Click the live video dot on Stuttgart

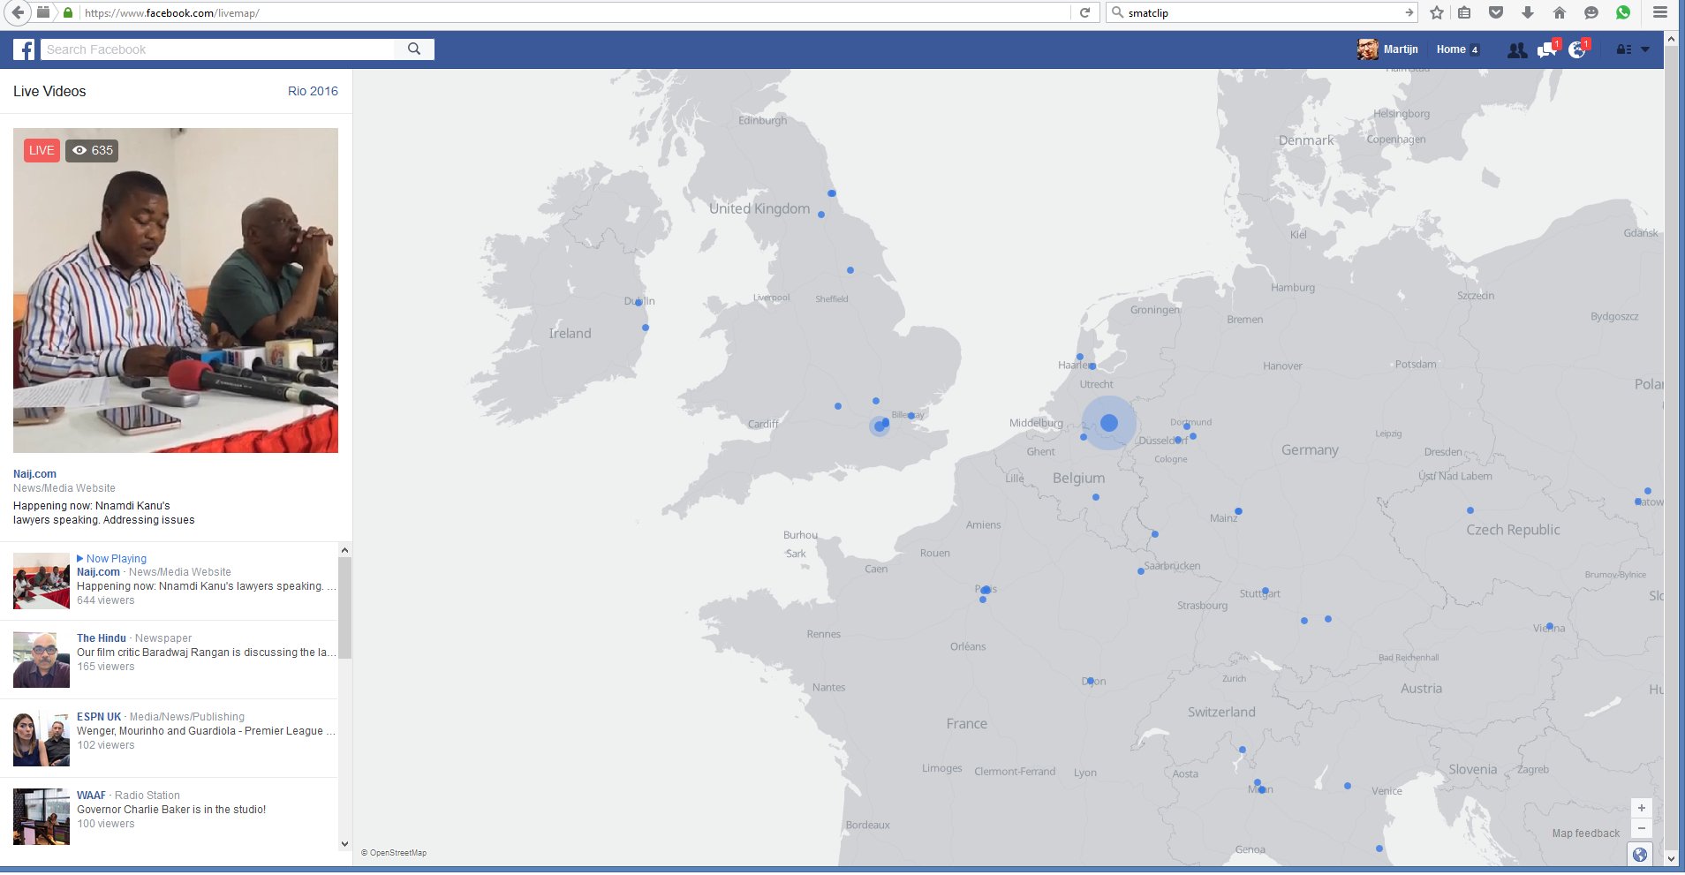click(x=1266, y=591)
